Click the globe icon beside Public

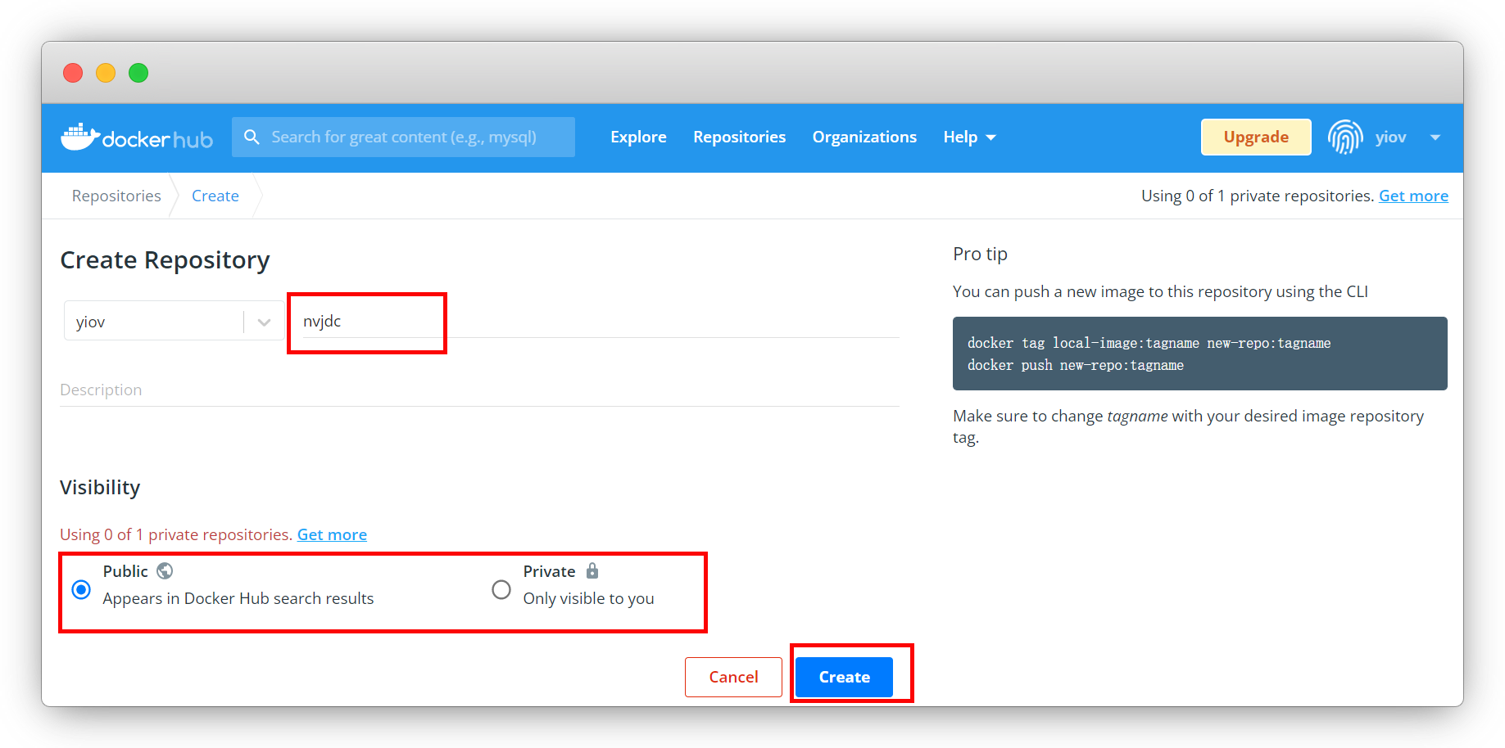click(165, 571)
